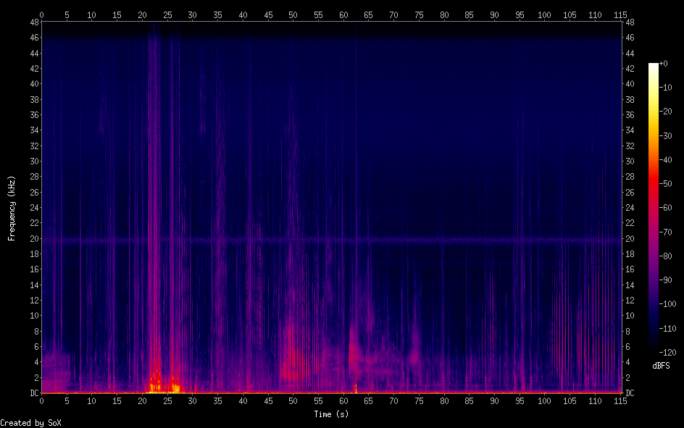Click the 50 tick on the bottom time axis
684x428 pixels.
[x=293, y=400]
